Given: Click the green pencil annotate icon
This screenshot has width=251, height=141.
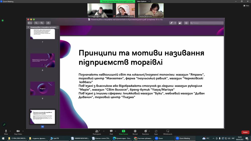Looking at the screenshot, I should click(4, 124).
